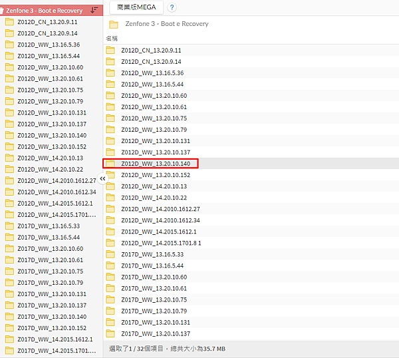Click folder icon of Z012D_WW_13.20.10.75 in main list
Image resolution: width=399 pixels, height=358 pixels.
click(x=110, y=118)
